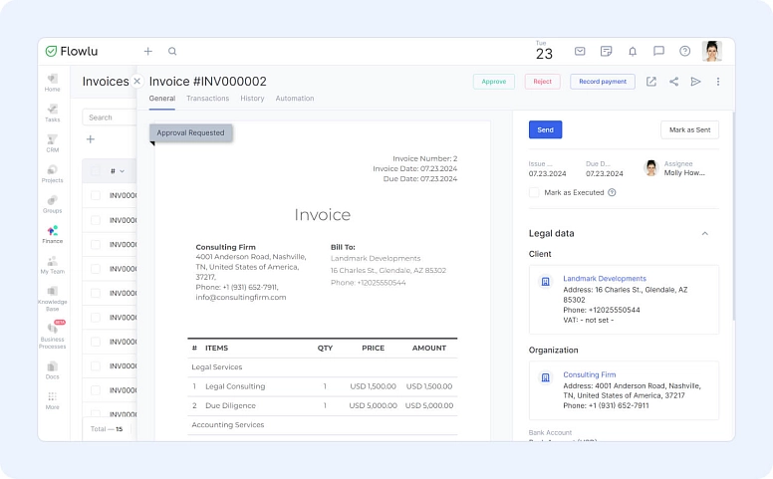Open the help question mark icon
This screenshot has height=479, width=773.
tap(684, 52)
